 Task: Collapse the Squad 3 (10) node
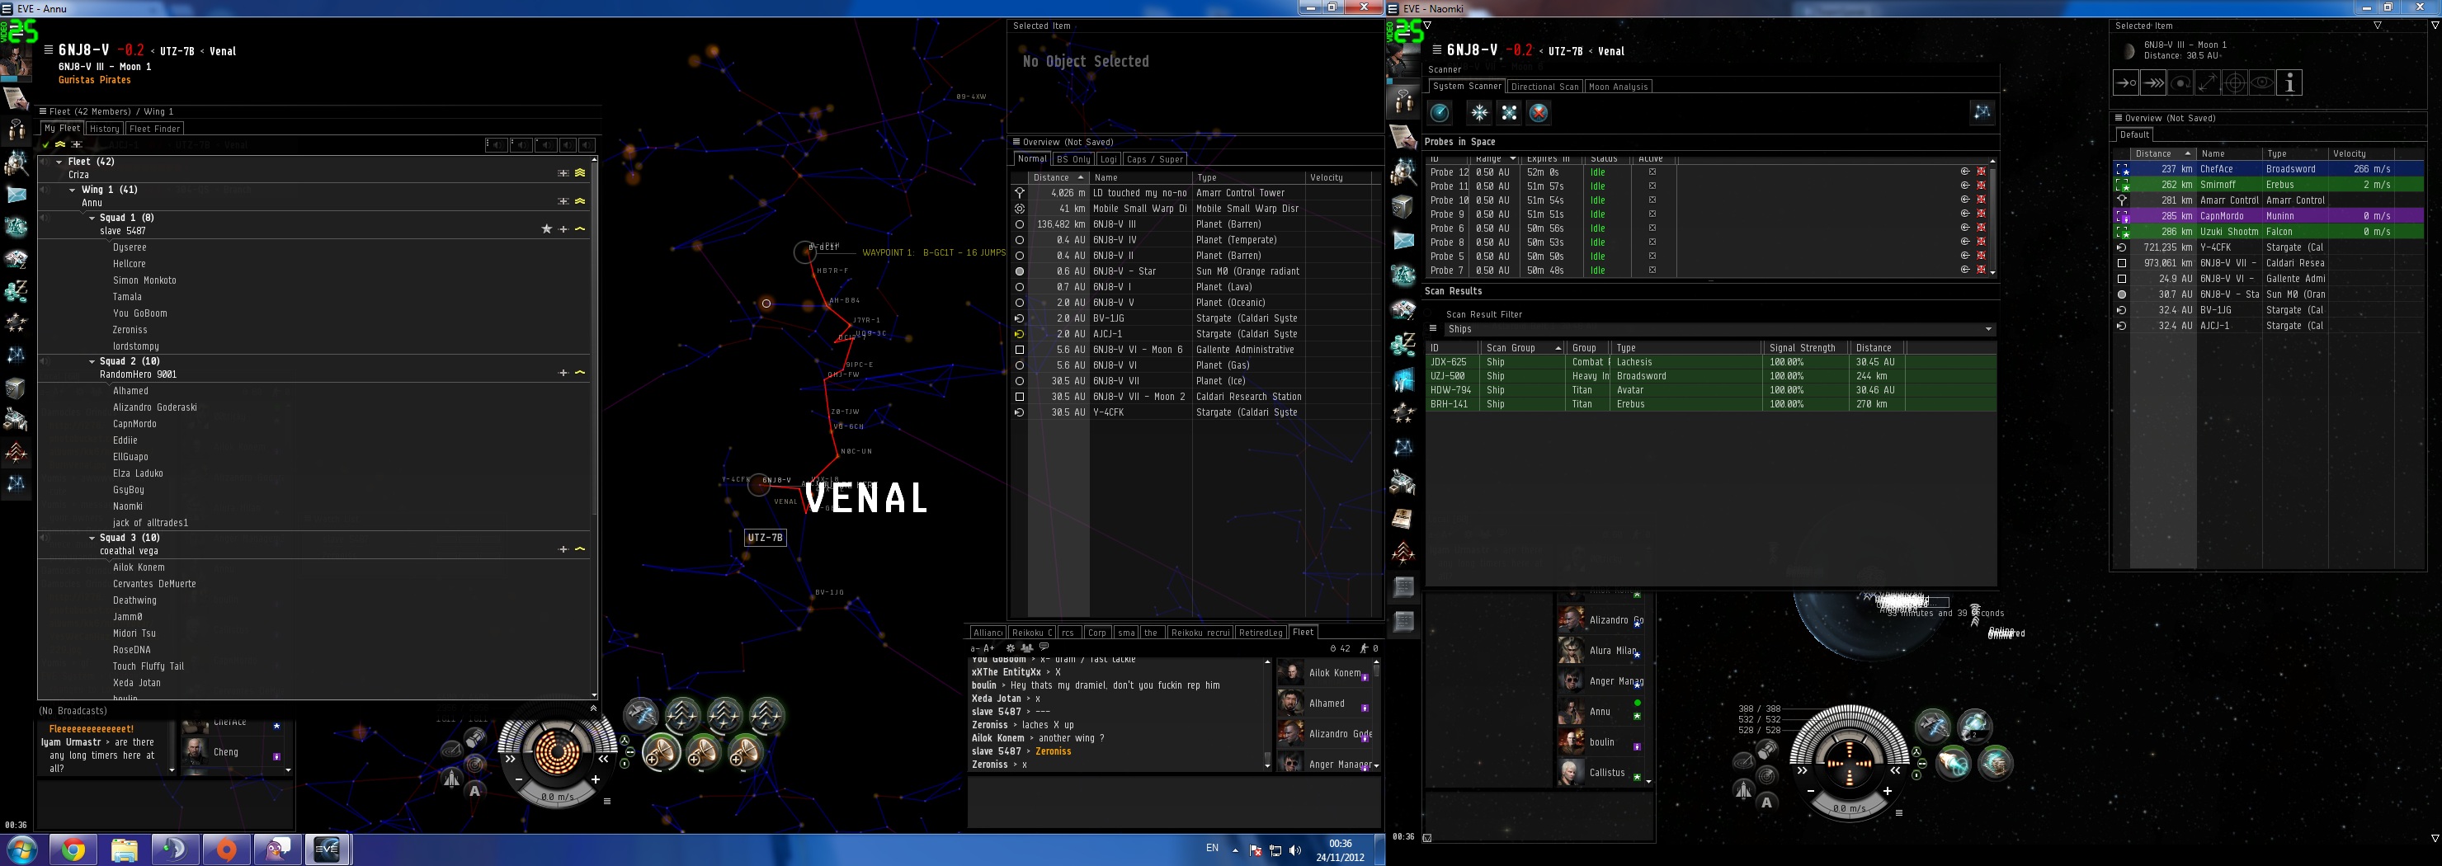tap(92, 539)
